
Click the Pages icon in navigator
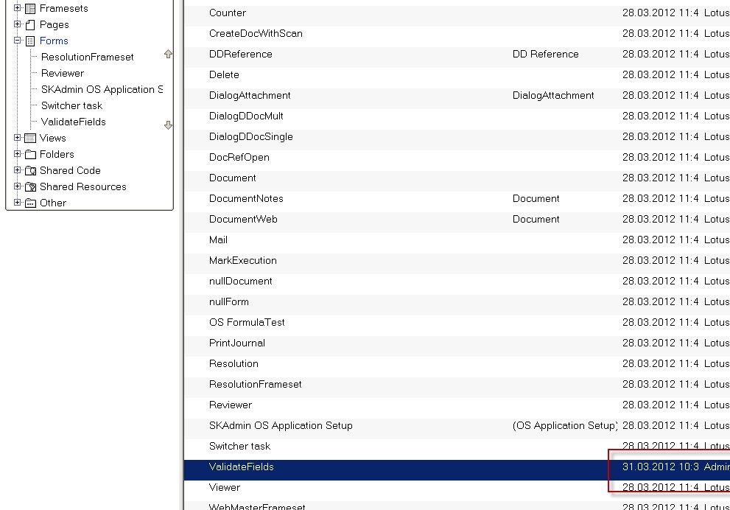30,25
